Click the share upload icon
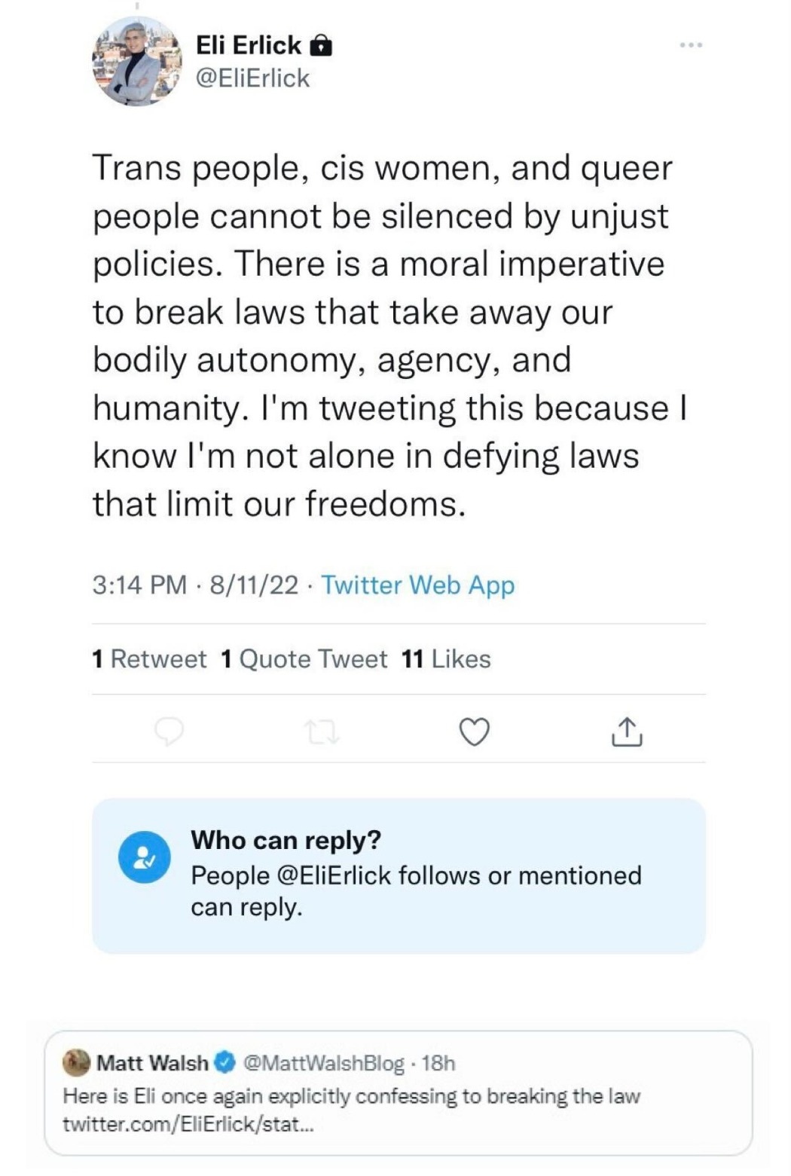Image resolution: width=791 pixels, height=1176 pixels. 627,732
